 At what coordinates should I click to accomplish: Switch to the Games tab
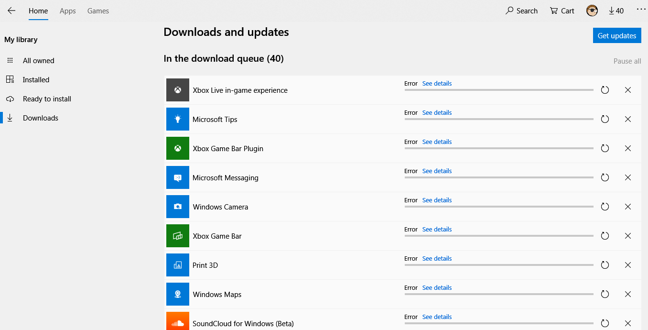pyautogui.click(x=98, y=11)
